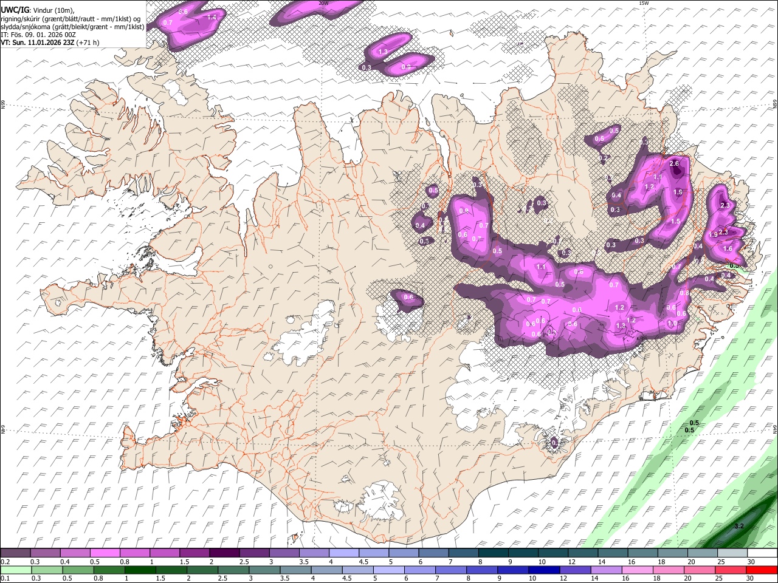Click the 'VT: Sun. 11.01.2026 23Z' valid time
The image size is (778, 583).
[x=37, y=43]
